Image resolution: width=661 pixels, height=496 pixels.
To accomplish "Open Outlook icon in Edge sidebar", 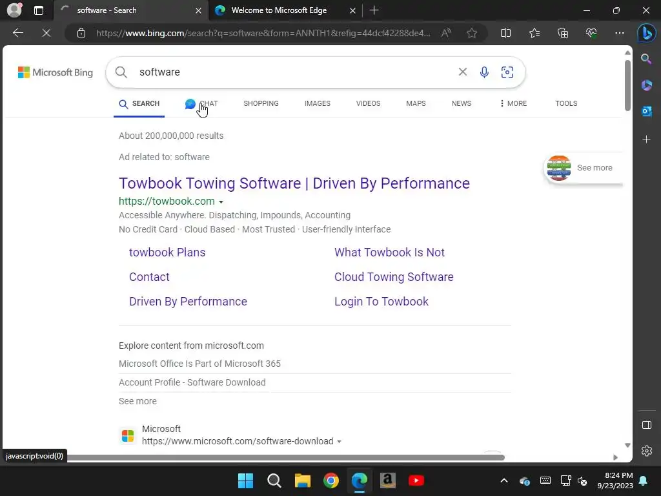I will pyautogui.click(x=646, y=111).
